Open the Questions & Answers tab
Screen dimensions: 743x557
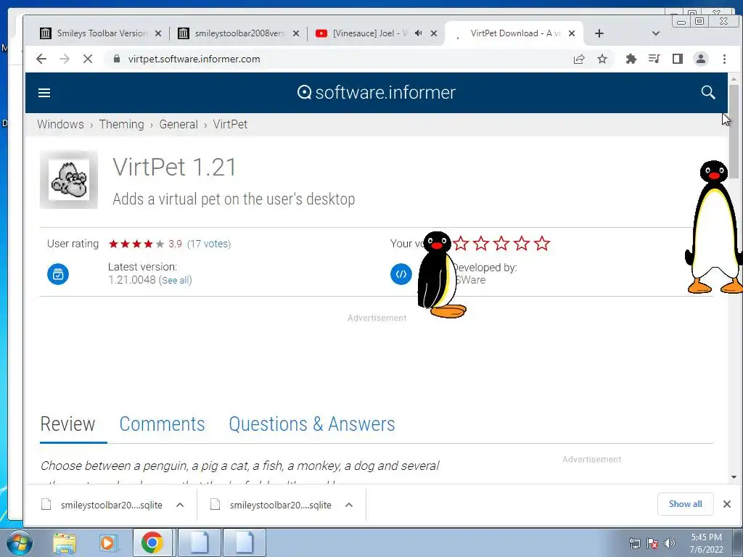coord(312,424)
